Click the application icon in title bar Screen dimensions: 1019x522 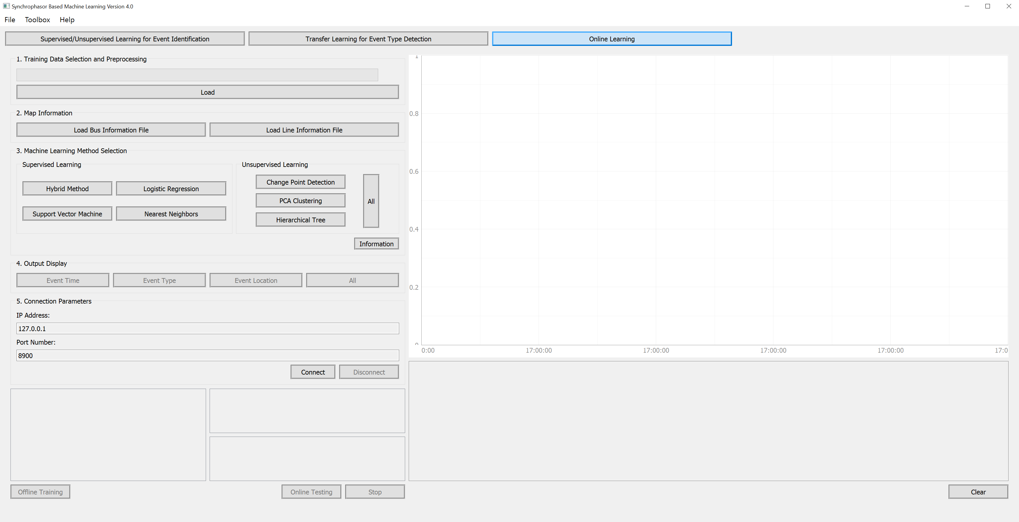(x=6, y=6)
